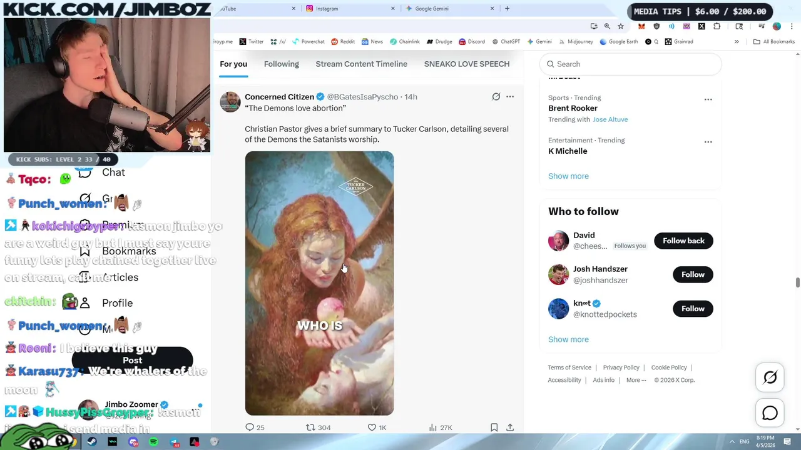Image resolution: width=801 pixels, height=450 pixels.
Task: Follow back David
Action: click(x=683, y=241)
